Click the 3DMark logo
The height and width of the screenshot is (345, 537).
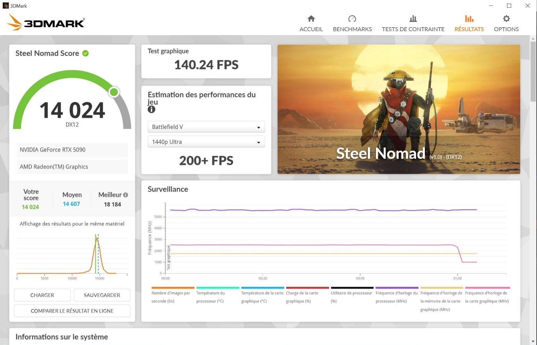(46, 22)
